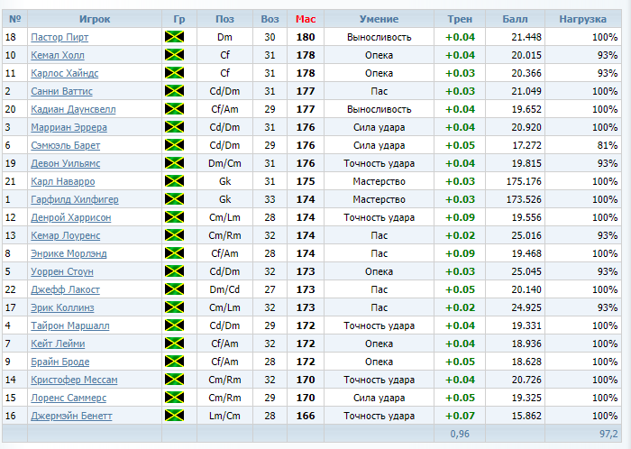This screenshot has height=449, width=631.
Task: Select player Уоррен Стоун
Action: coord(62,272)
